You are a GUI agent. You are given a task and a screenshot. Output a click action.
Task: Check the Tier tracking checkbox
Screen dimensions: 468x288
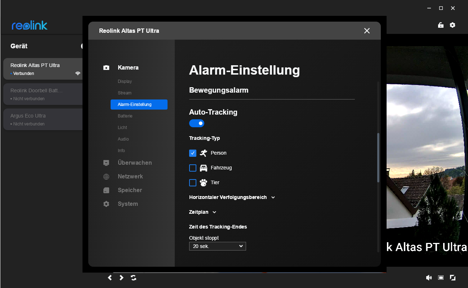(193, 183)
